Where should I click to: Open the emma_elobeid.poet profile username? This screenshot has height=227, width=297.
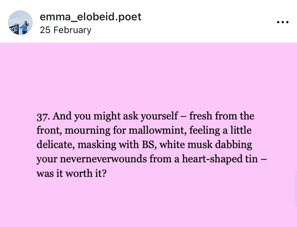90,17
